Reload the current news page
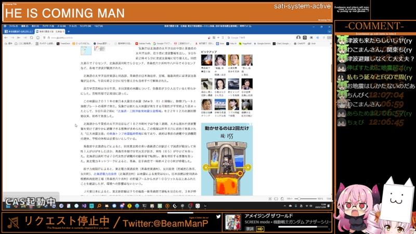The width and height of the screenshot is (416, 234). [x=31, y=37]
